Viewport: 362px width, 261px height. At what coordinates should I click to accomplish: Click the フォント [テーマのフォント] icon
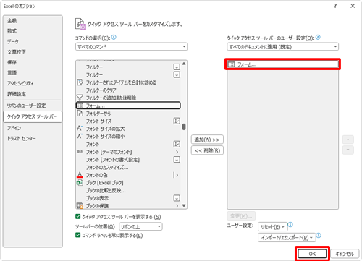tap(80, 152)
